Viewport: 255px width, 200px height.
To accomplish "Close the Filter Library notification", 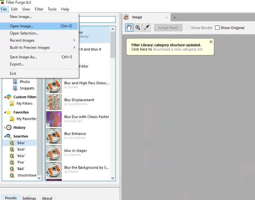I will point(211,42).
